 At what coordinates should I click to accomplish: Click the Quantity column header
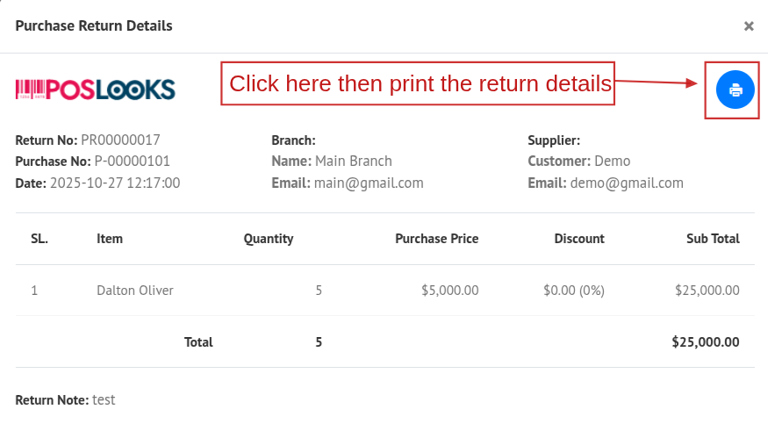[x=269, y=239]
